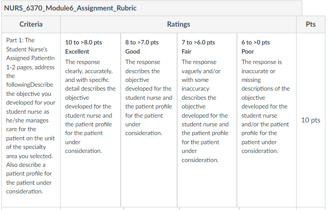Select the Ratings column header

pyautogui.click(x=179, y=24)
